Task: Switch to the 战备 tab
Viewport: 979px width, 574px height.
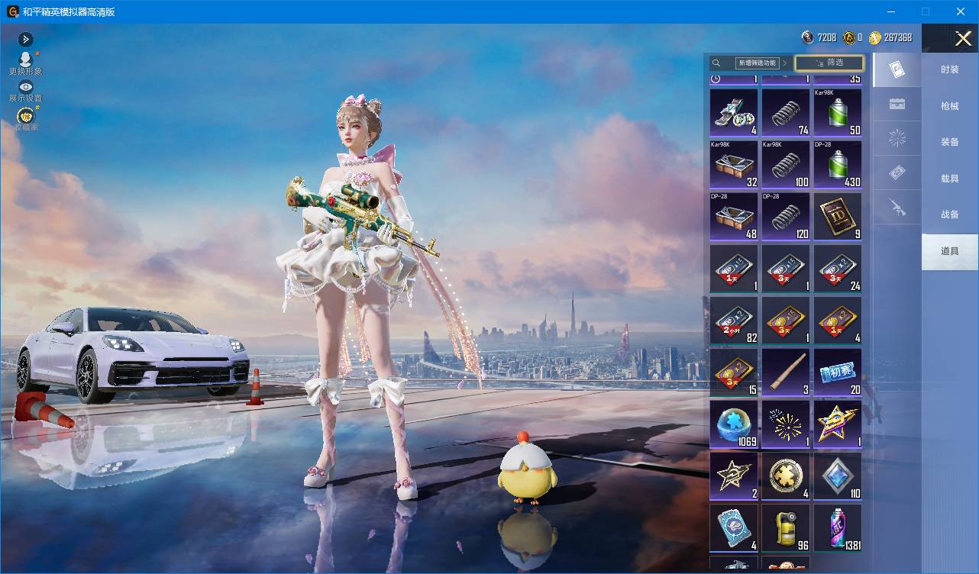Action: click(950, 214)
